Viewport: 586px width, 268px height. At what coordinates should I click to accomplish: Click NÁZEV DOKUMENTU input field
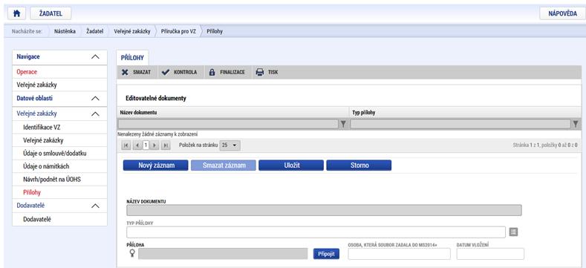324,210
